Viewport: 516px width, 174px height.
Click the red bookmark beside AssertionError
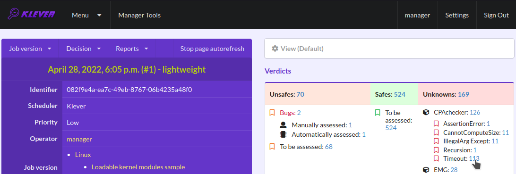[x=436, y=124]
